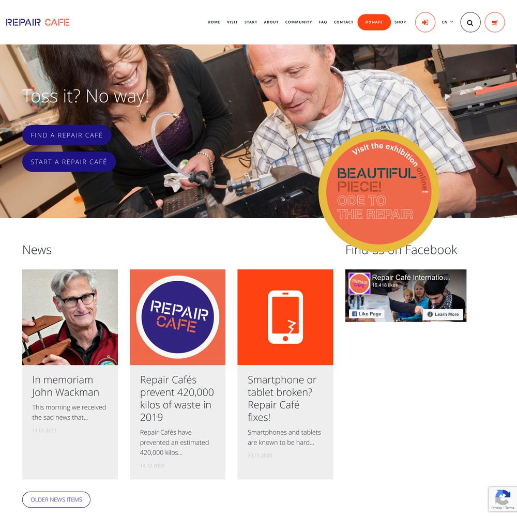Click the round Repair Cafe logo tile
Viewport: 517px width, 517px height.
tap(178, 317)
